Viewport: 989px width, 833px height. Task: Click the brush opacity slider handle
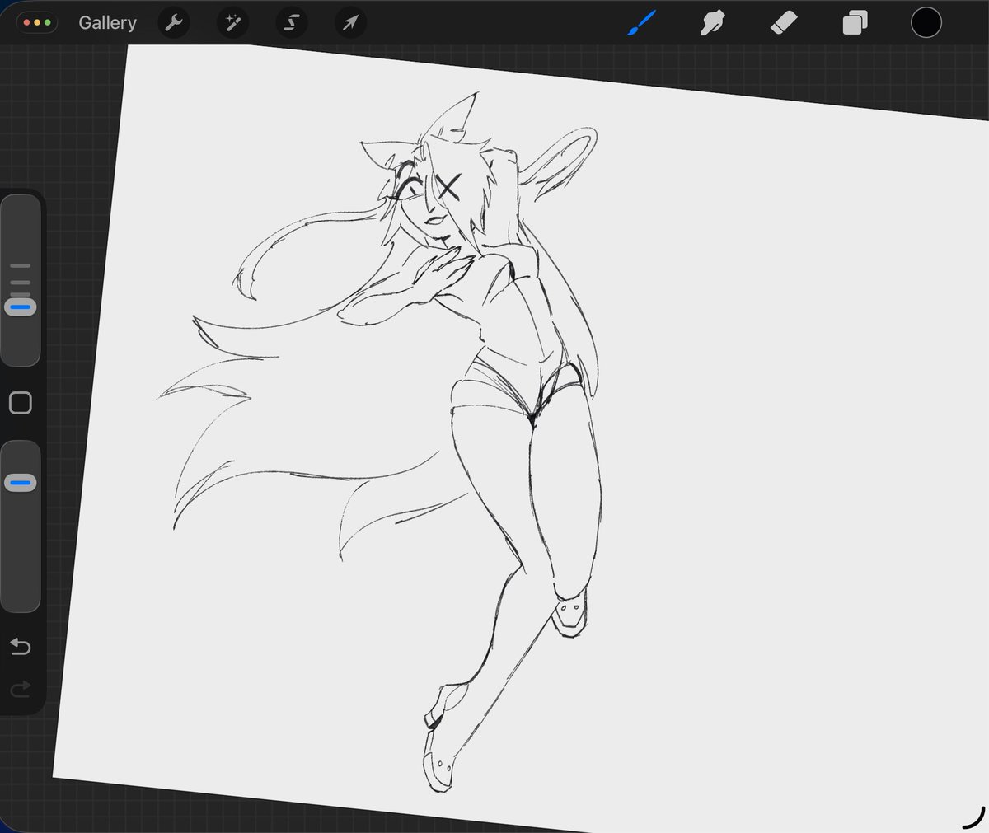pos(21,483)
